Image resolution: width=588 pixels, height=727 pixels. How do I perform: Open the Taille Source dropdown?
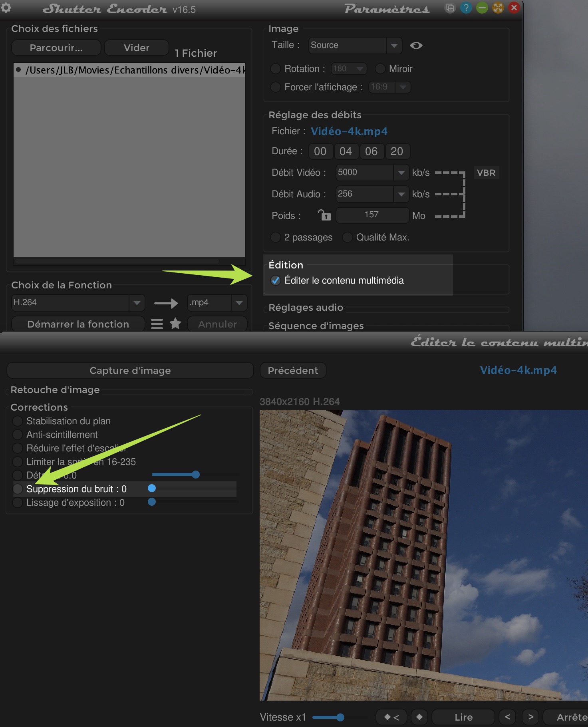[394, 46]
